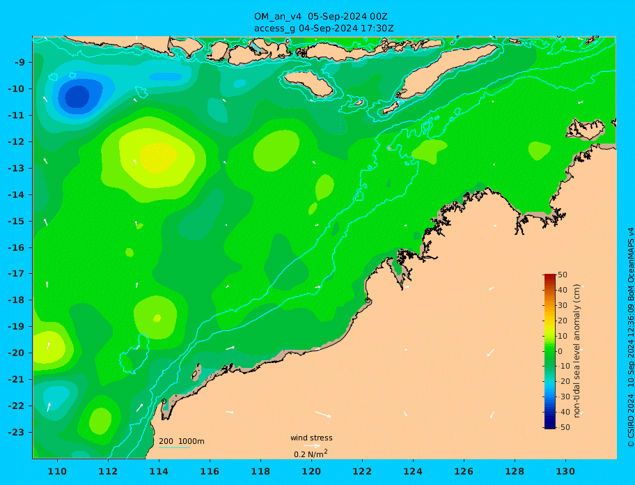Screen dimensions: 635x485
Task: Click longitude axis label 114
Action: (159, 471)
